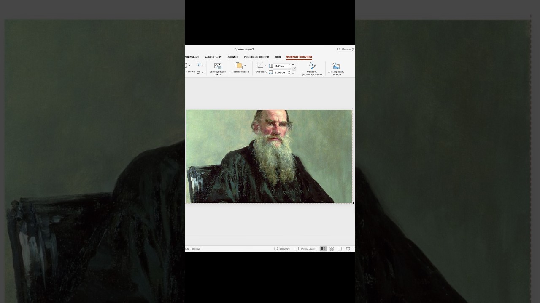The width and height of the screenshot is (540, 303).
Task: Open Область форматирования pane
Action: [312, 69]
